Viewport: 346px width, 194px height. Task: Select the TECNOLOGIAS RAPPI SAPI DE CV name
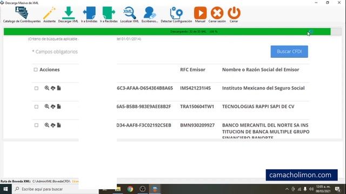click(258, 107)
